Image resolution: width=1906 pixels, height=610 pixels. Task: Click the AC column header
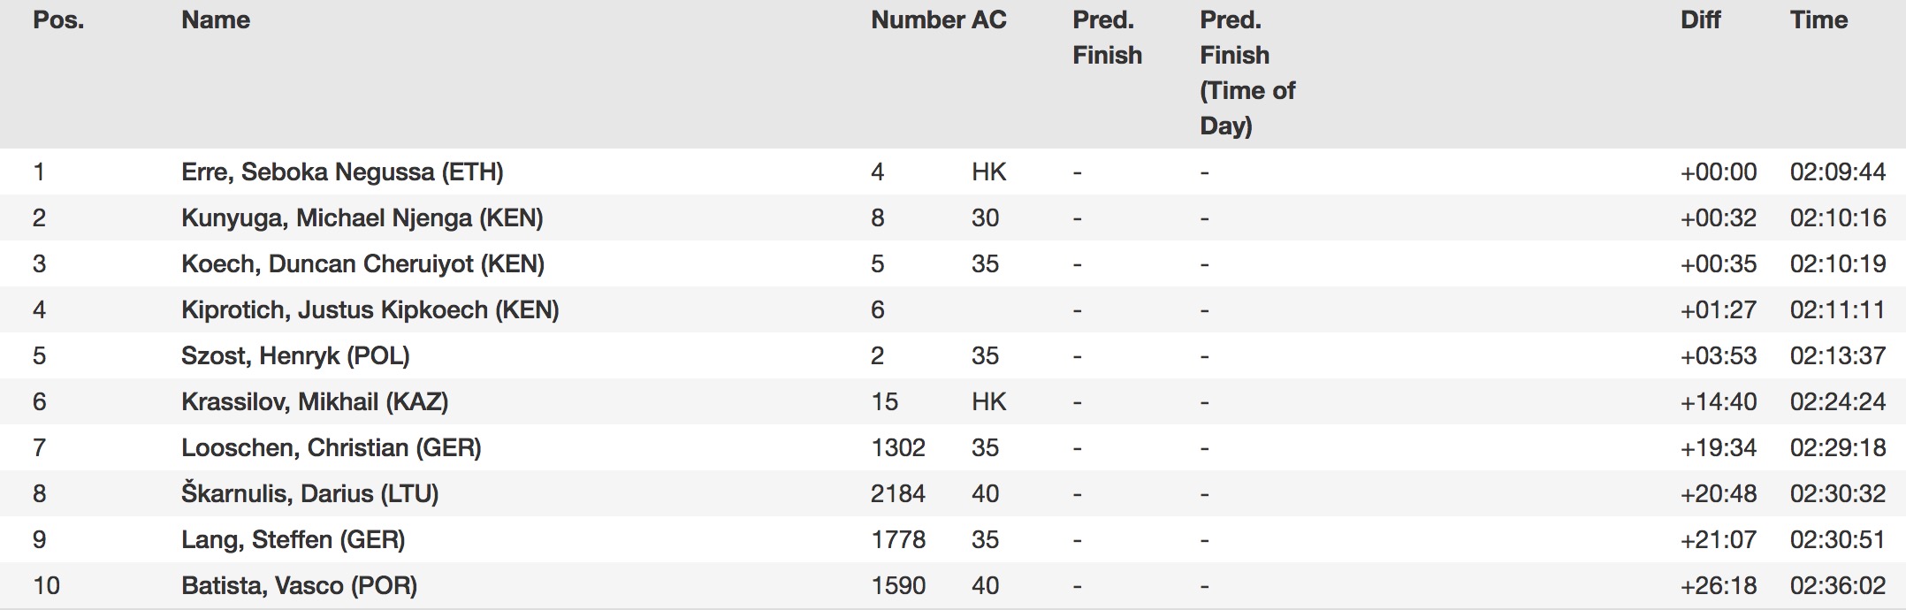(x=989, y=20)
